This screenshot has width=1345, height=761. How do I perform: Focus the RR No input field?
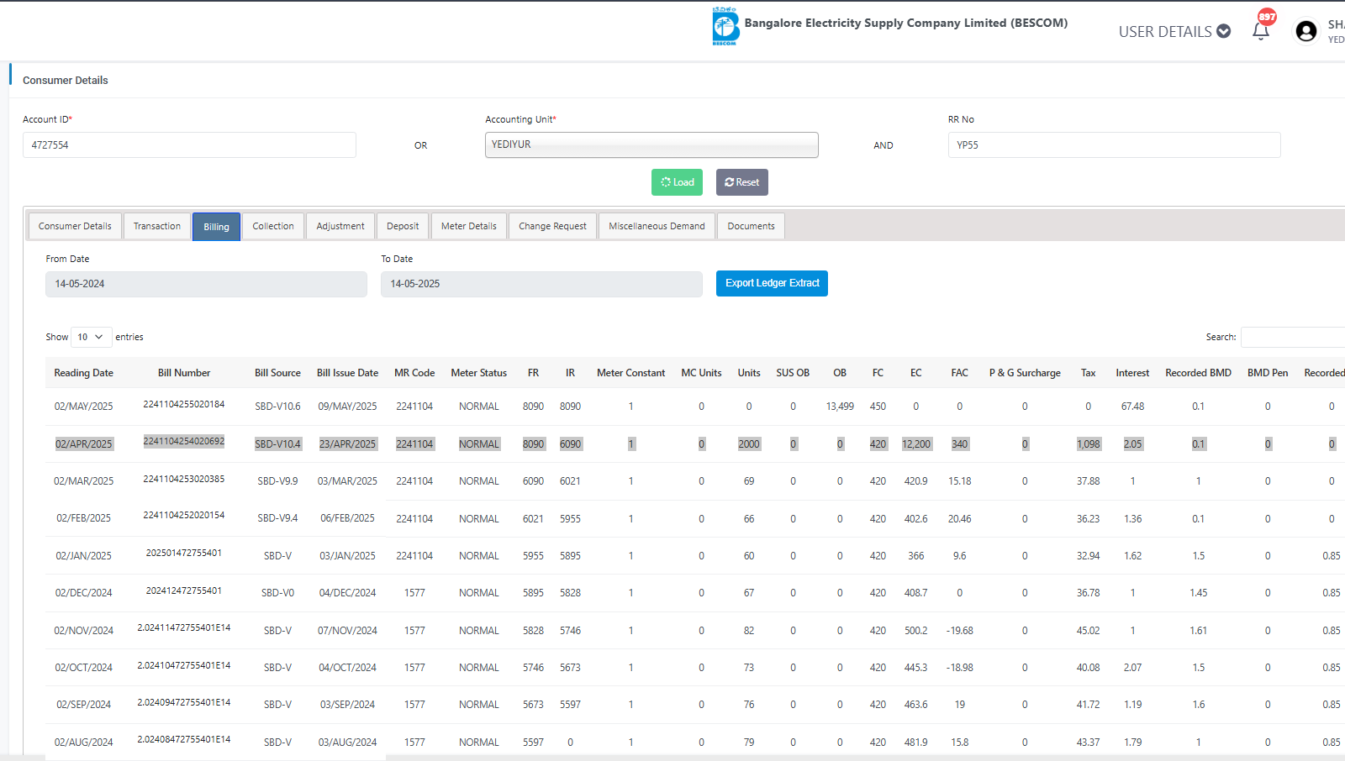[x=1114, y=144]
